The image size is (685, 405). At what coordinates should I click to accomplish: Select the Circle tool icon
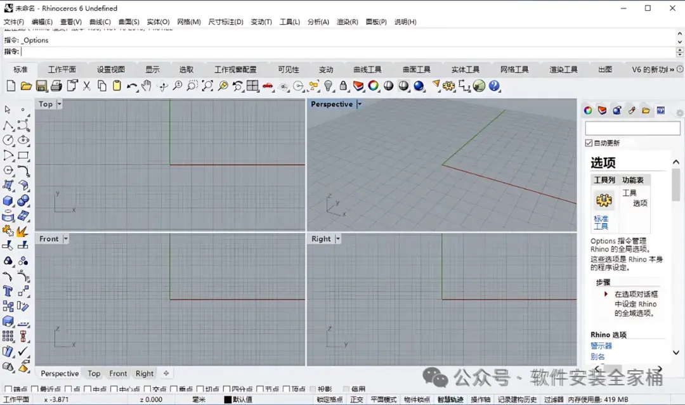(8, 139)
